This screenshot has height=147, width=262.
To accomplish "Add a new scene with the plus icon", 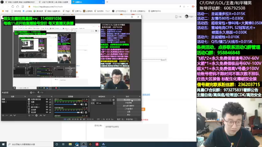I will tap(3, 115).
